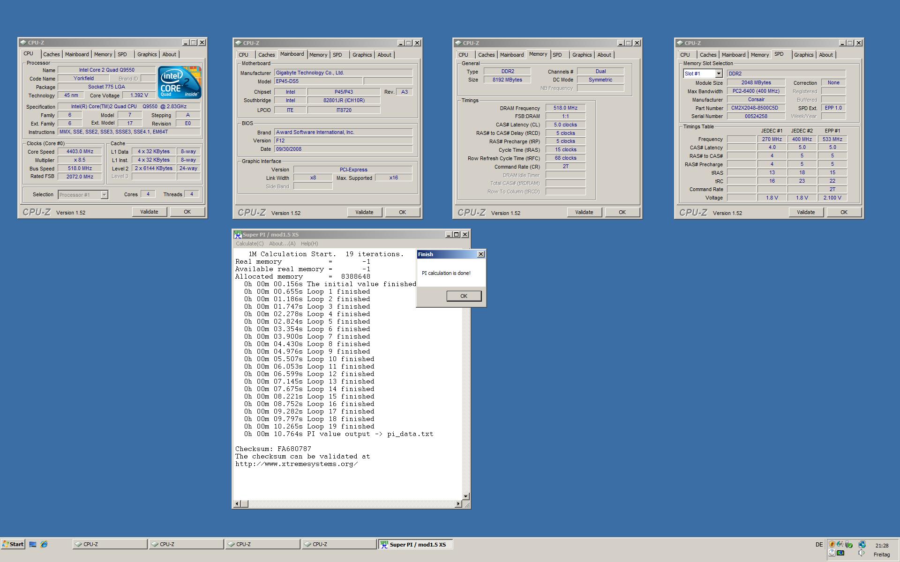This screenshot has height=562, width=900.
Task: Open the Calculate(C) menu in Super PI
Action: 249,244
